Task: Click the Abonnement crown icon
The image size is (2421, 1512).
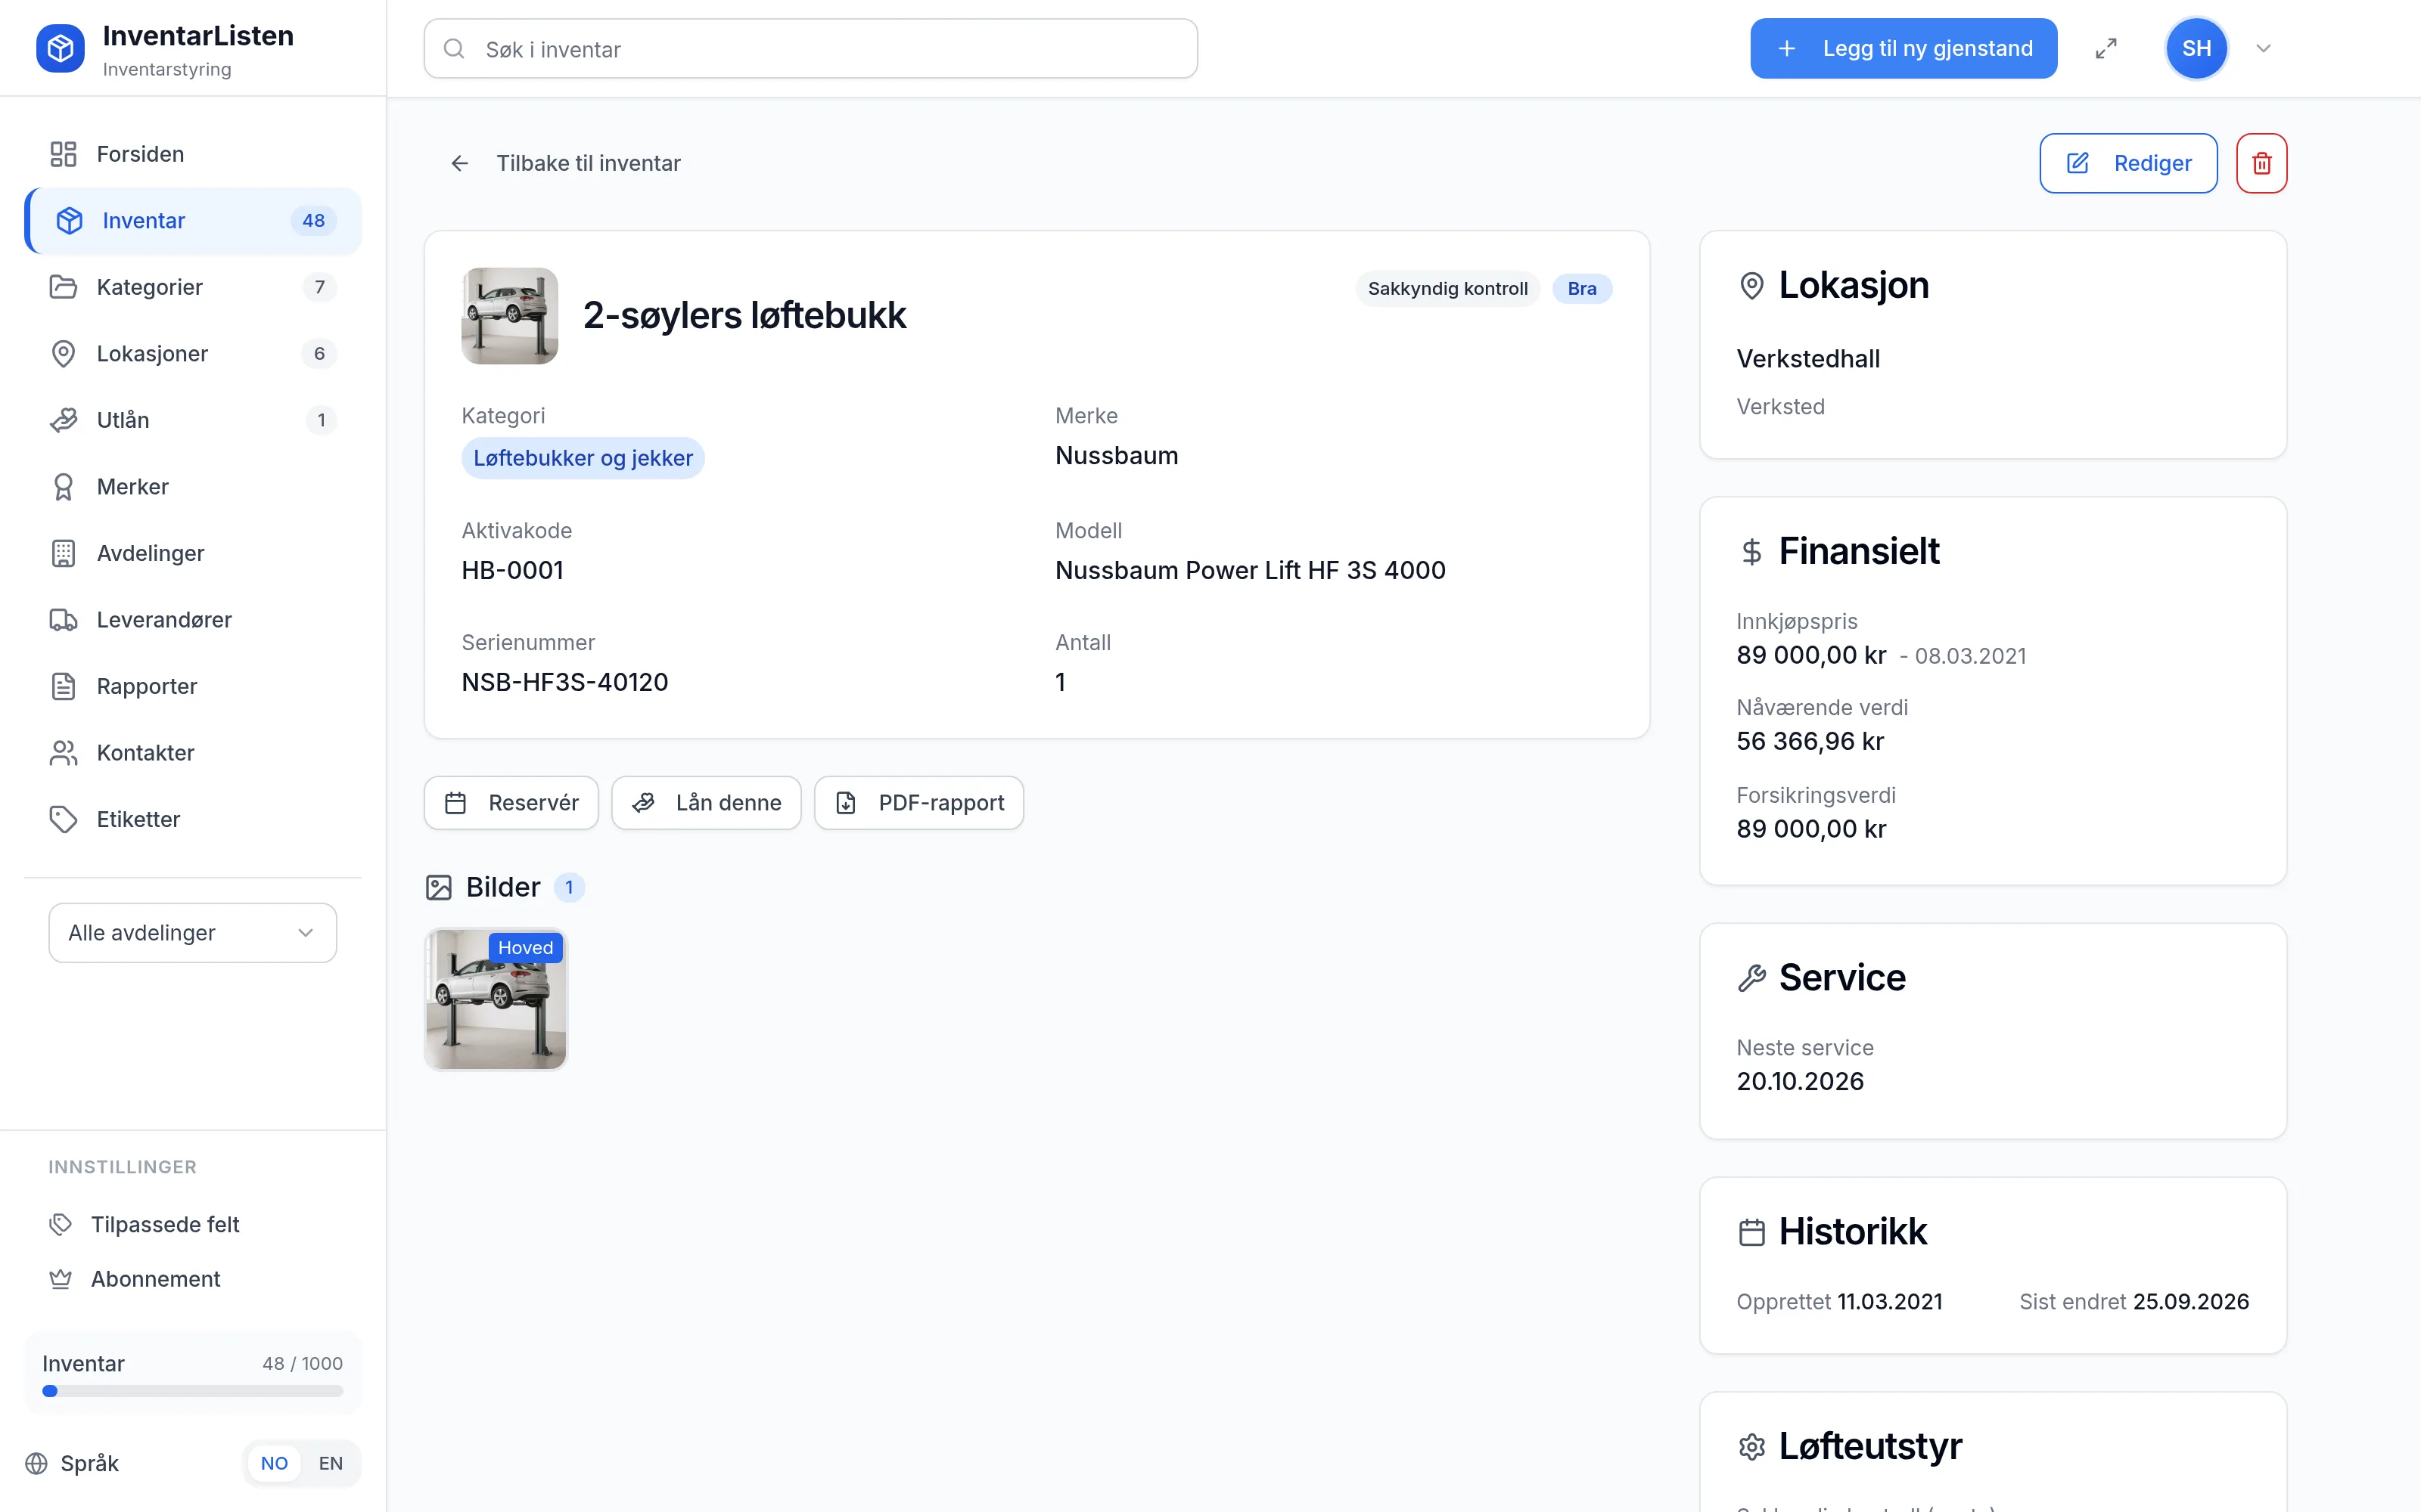Action: pyautogui.click(x=61, y=1279)
